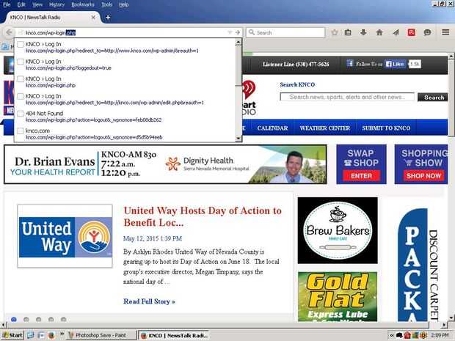
Task: Click the up arrow of suggestions scrollbar
Action: (239, 43)
